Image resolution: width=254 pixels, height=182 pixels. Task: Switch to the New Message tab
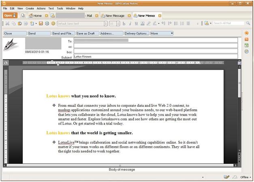113,16
